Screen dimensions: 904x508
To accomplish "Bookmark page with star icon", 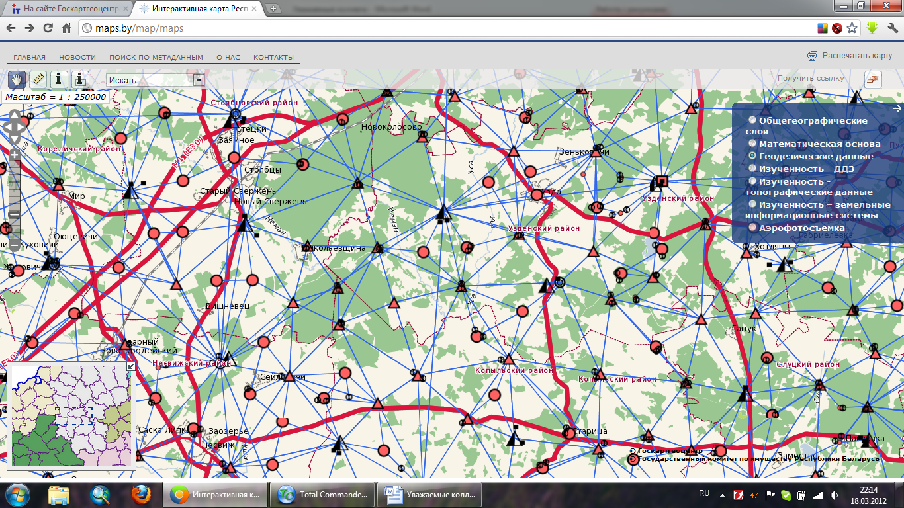I will [852, 28].
